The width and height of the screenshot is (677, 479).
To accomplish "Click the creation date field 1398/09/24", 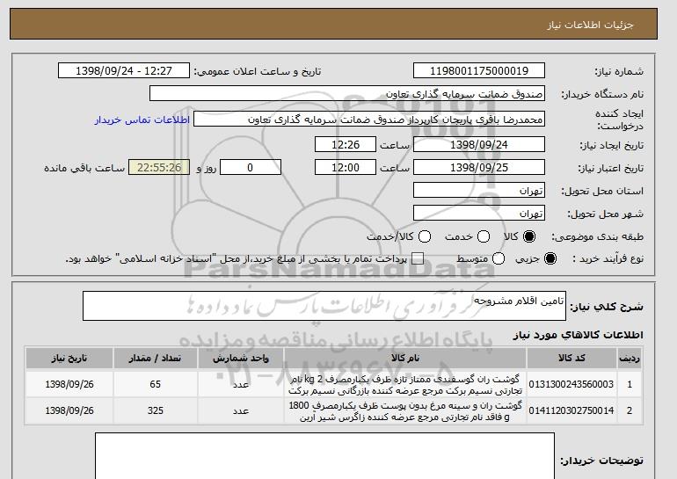I will pos(479,144).
